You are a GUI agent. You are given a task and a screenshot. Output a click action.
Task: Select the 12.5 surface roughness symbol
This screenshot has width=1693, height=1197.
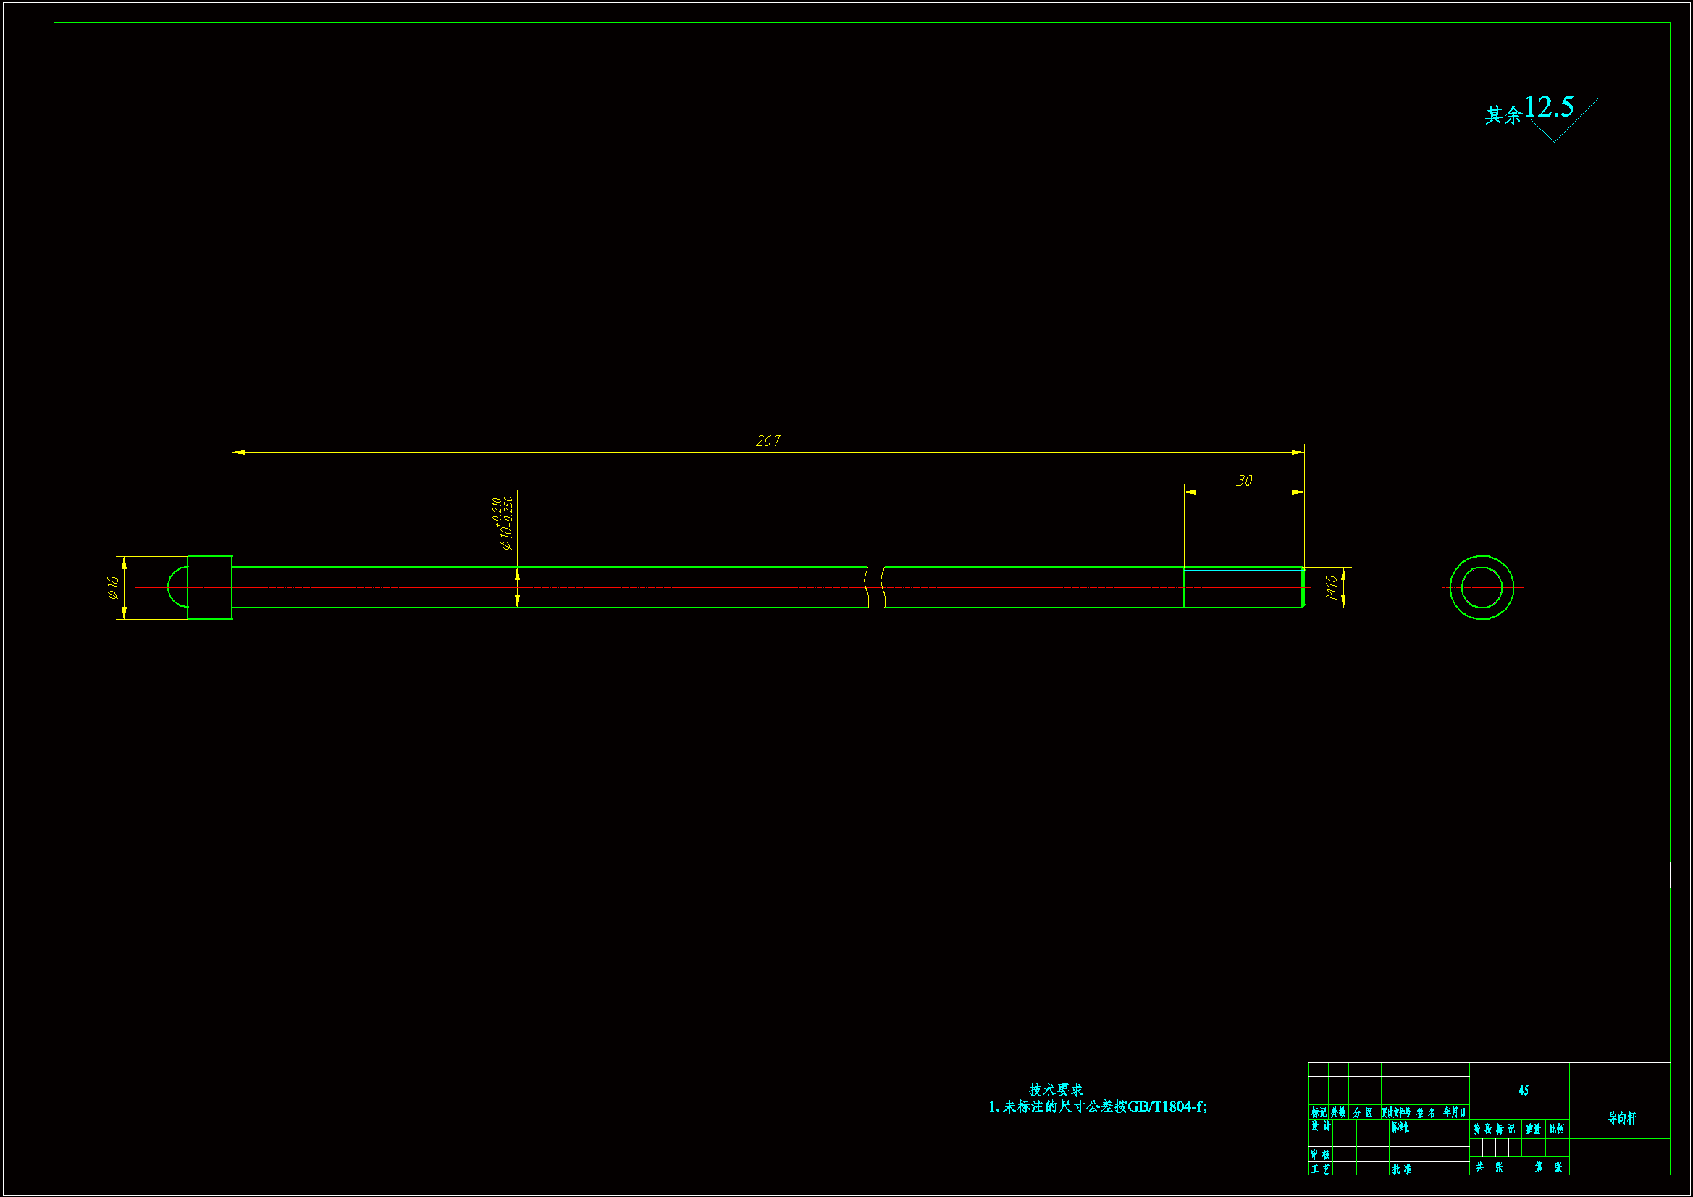[x=1550, y=109]
